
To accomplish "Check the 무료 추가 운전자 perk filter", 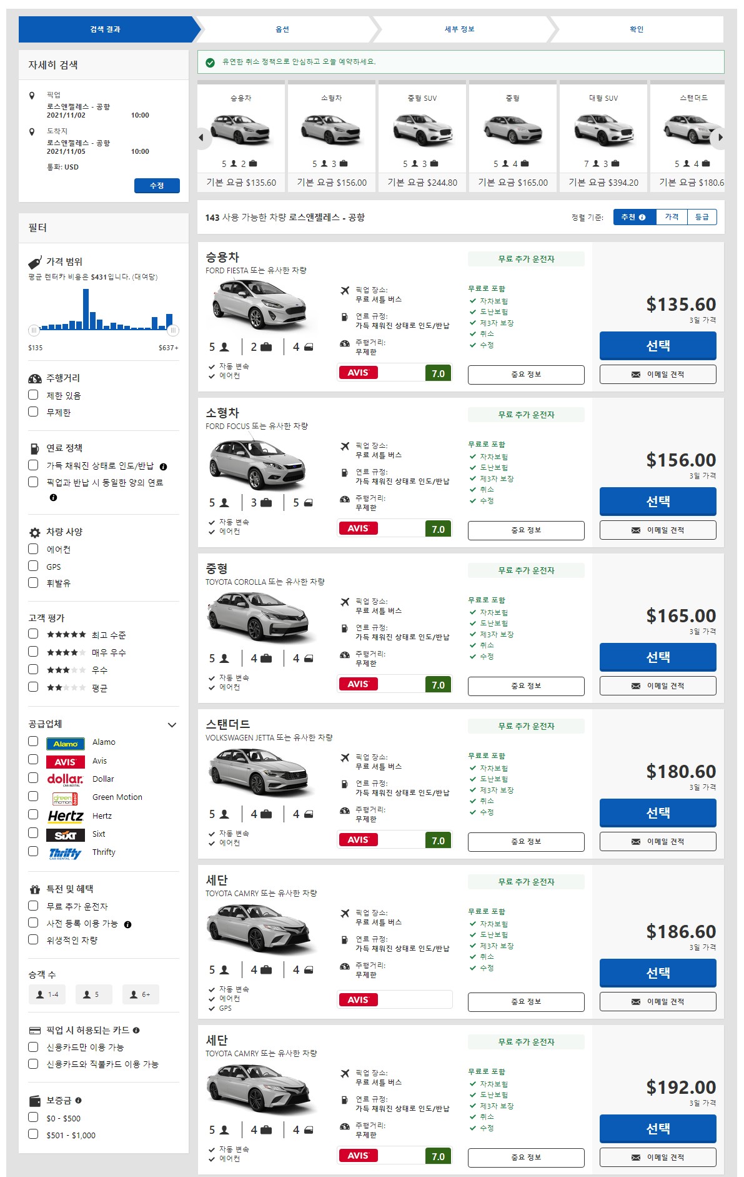I will [x=34, y=906].
